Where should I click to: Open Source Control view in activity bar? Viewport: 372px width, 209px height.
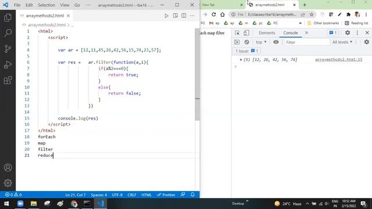[x=8, y=49]
